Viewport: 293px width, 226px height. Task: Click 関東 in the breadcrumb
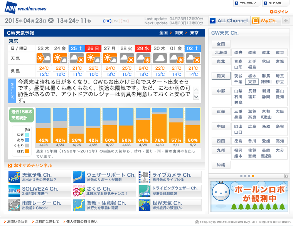(x=179, y=33)
